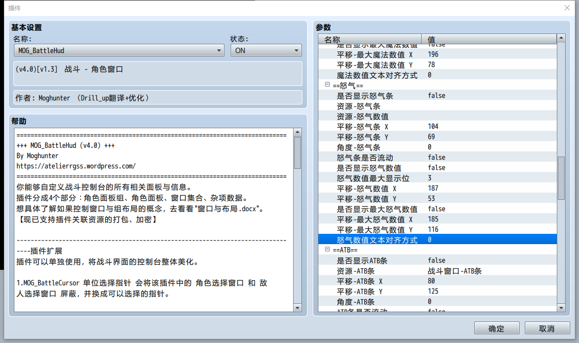Select the 资源-怒气条 parameter
Image resolution: width=579 pixels, height=343 pixels.
438,106
